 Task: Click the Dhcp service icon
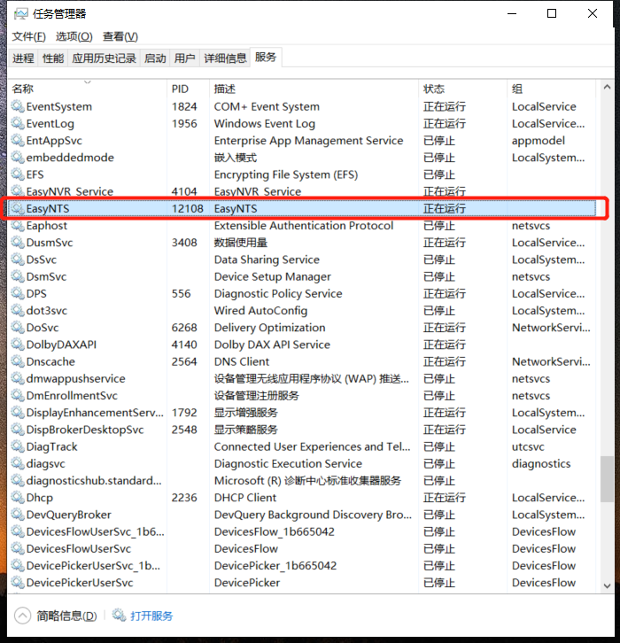click(18, 498)
